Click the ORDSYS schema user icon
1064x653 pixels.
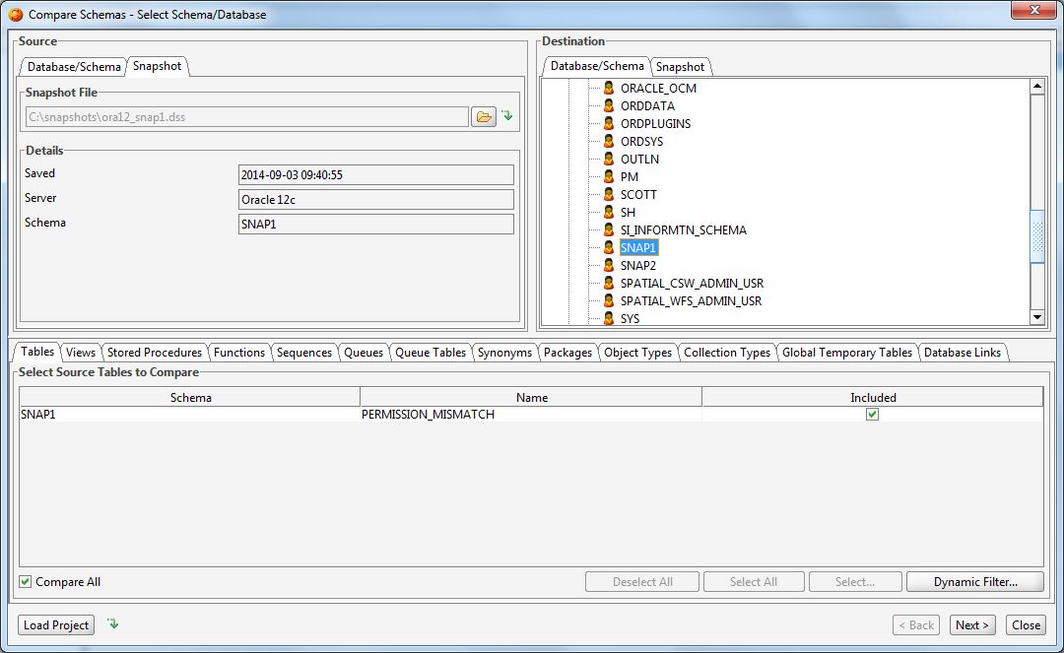click(x=608, y=141)
